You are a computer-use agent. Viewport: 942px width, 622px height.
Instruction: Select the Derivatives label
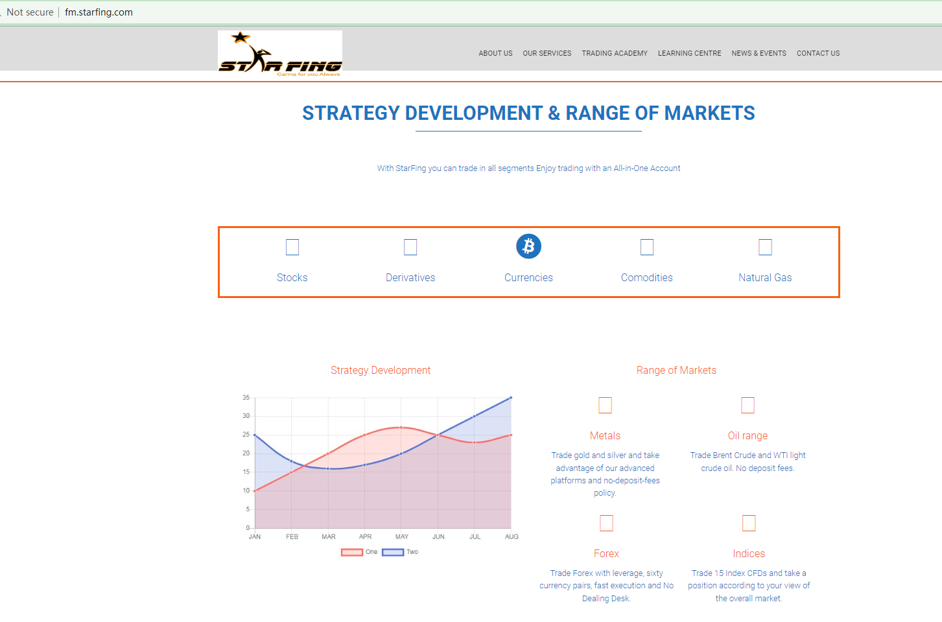pos(410,277)
